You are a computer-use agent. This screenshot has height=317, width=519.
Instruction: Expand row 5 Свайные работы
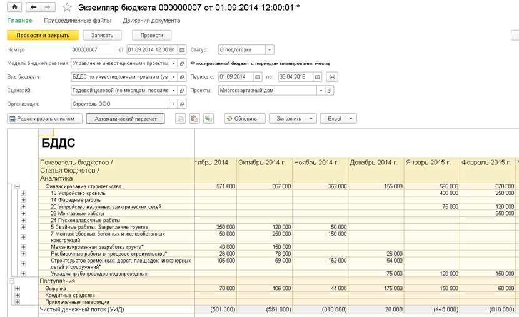pyautogui.click(x=23, y=227)
